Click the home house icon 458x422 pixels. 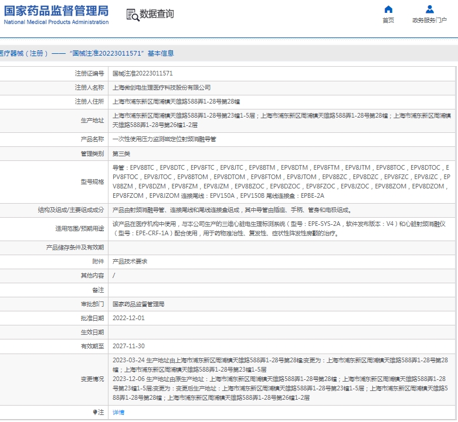388,9
